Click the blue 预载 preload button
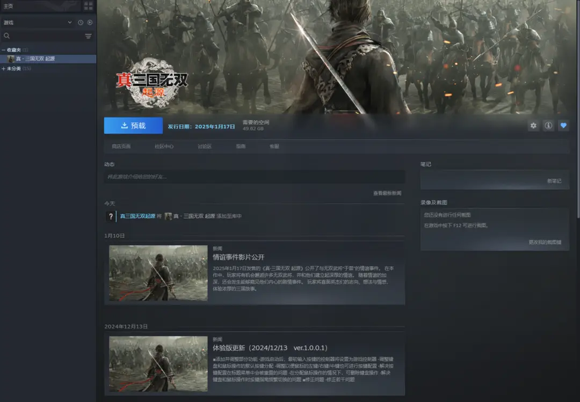Screen dimensions: 580x402 pos(133,126)
